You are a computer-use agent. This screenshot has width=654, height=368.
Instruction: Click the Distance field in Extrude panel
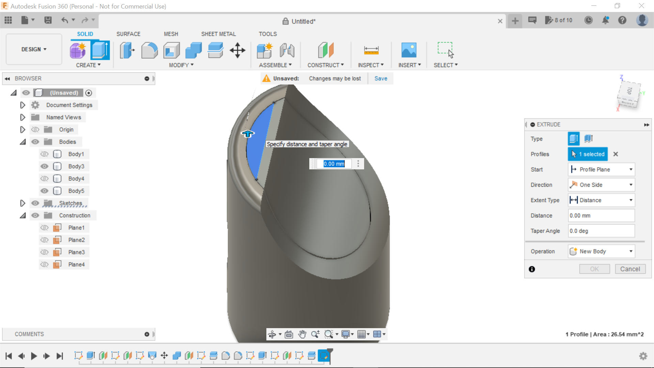pos(601,215)
